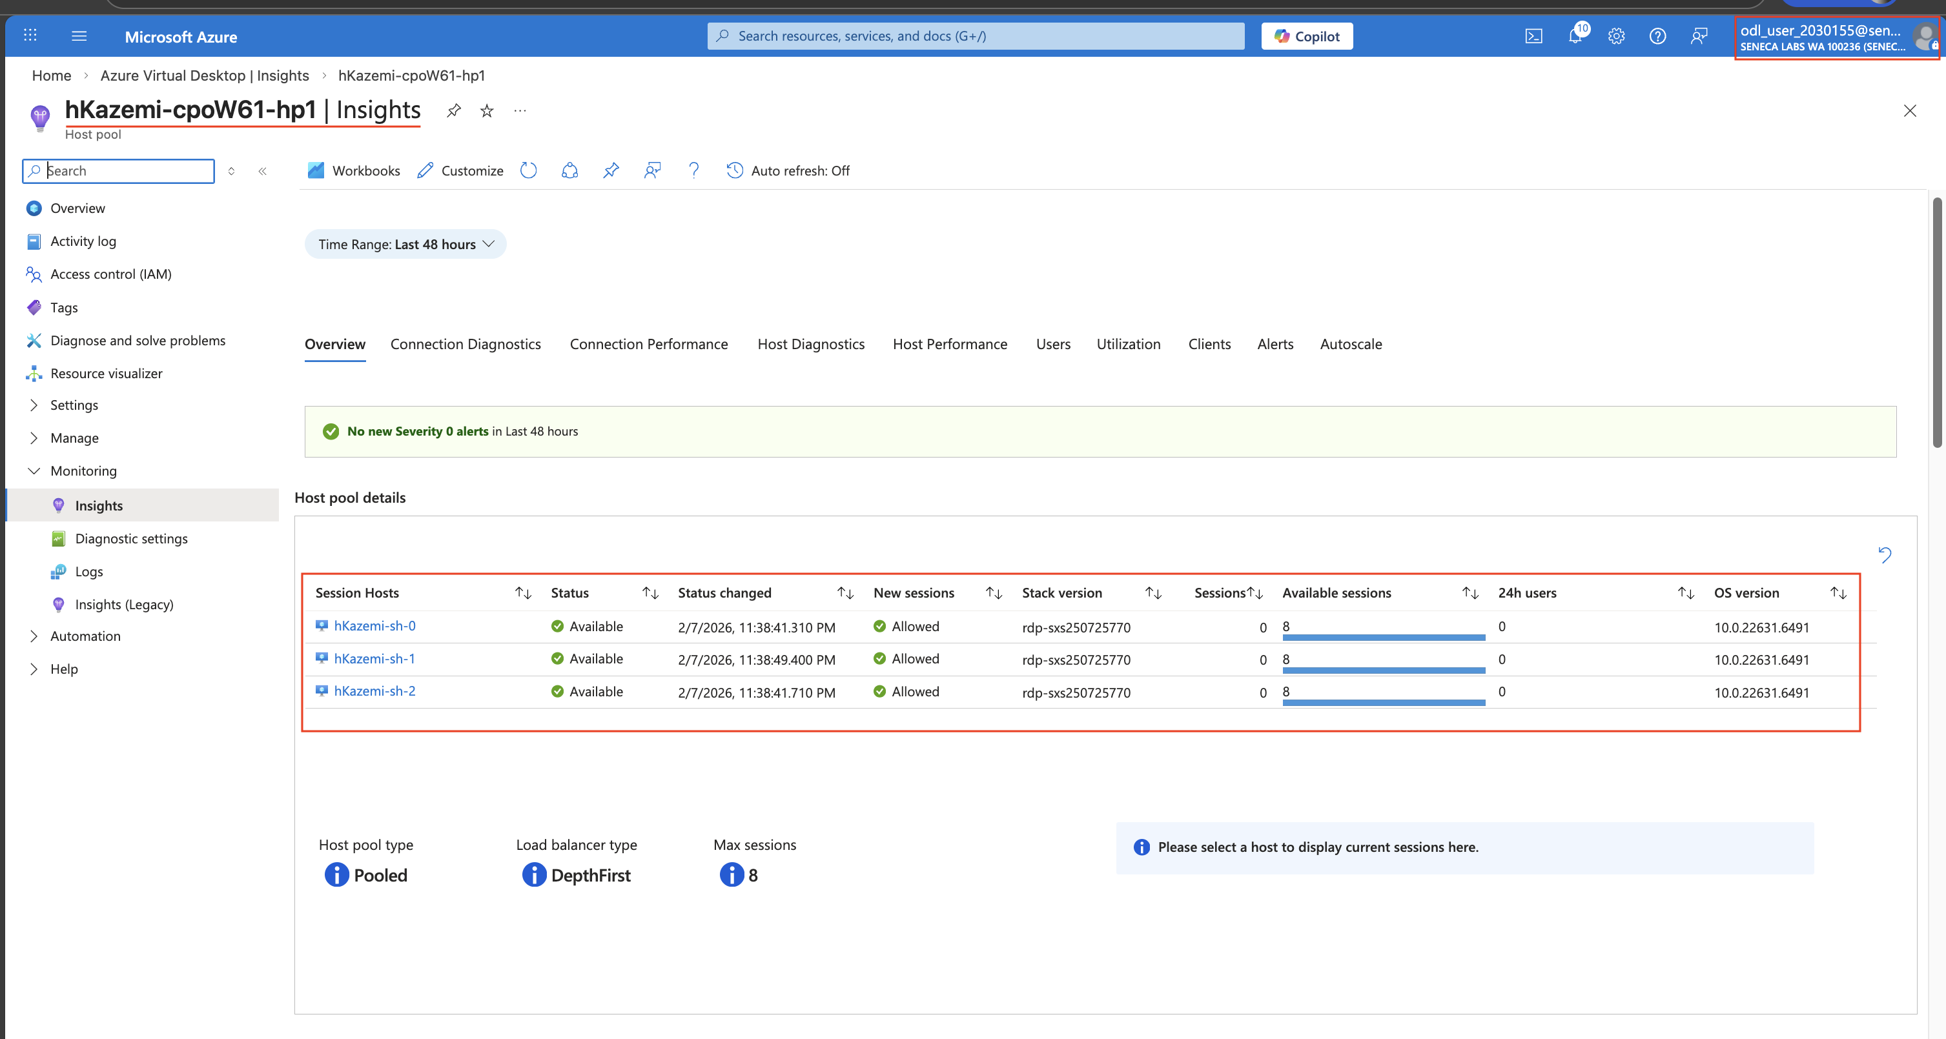Collapse the left navigation pane
Image resolution: width=1946 pixels, height=1039 pixels.
[262, 172]
